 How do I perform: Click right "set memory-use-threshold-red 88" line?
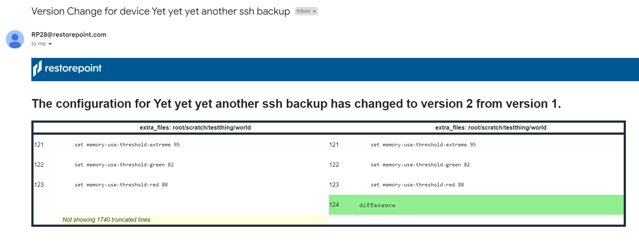417,185
